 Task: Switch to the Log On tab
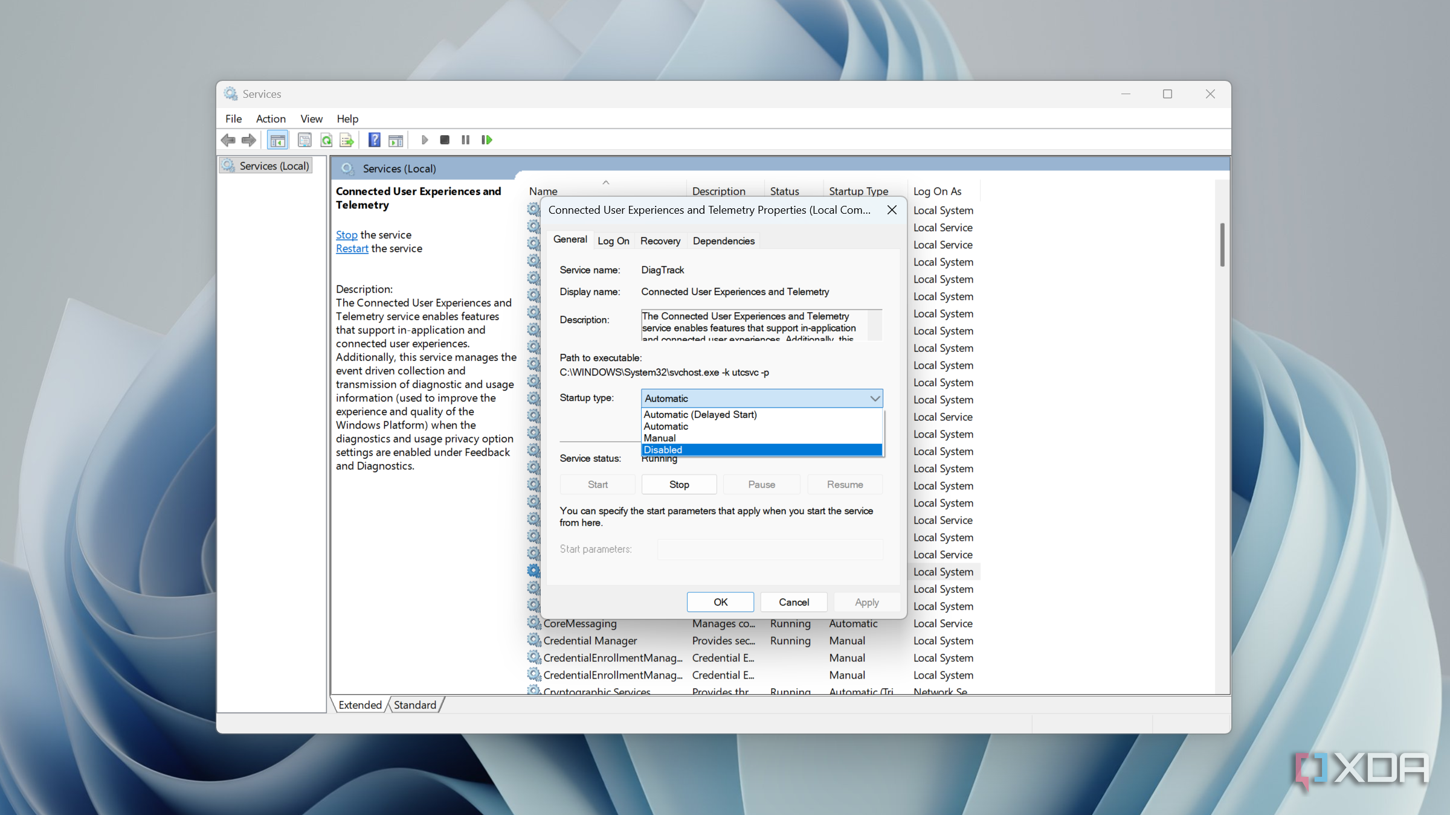(613, 241)
